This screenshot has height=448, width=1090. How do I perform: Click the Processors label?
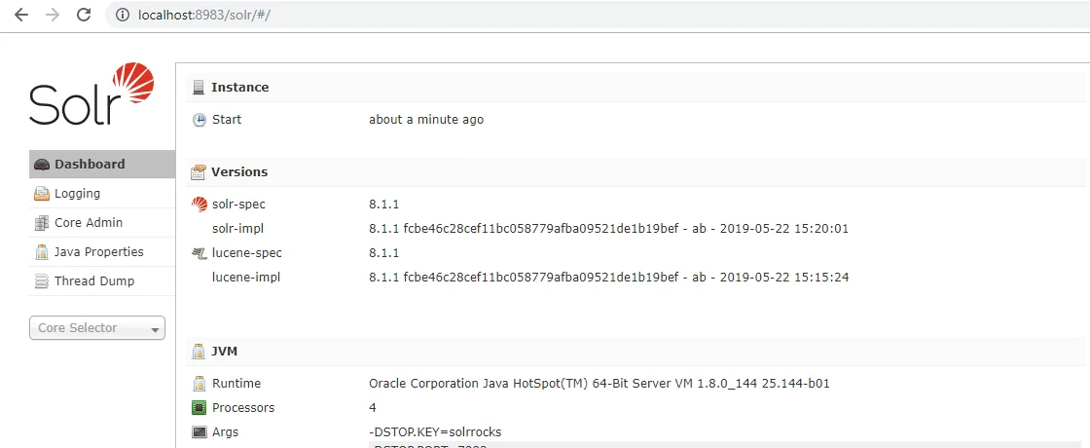click(243, 408)
